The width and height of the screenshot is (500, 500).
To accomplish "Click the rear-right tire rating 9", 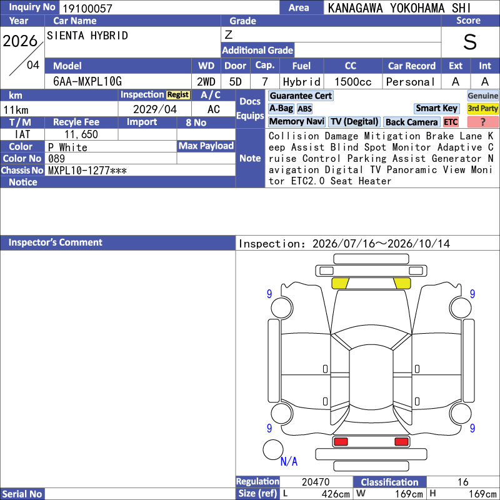I will 472,428.
